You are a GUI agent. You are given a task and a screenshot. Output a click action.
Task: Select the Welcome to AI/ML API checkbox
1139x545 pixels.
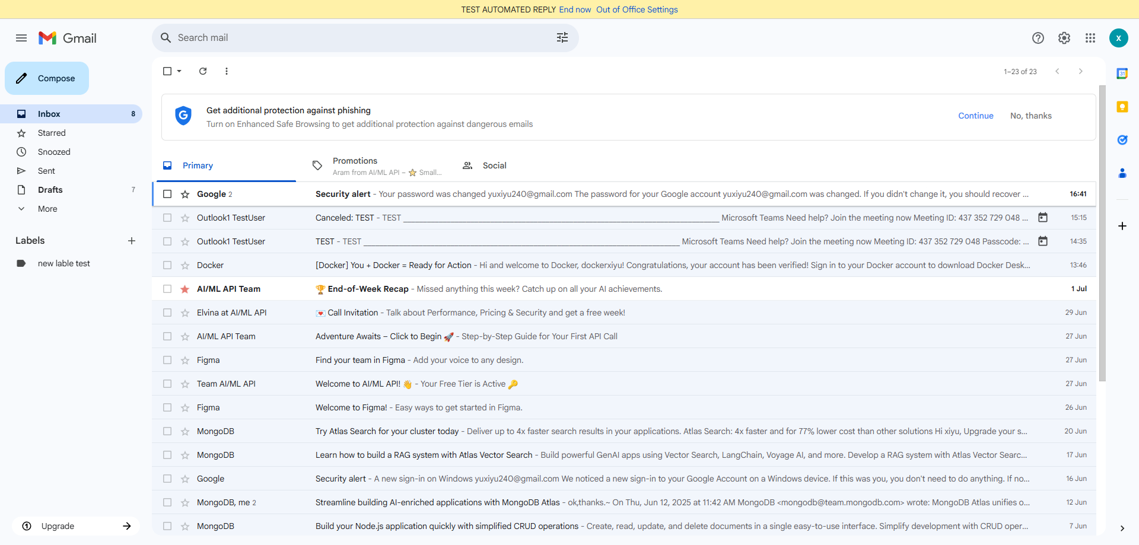[167, 384]
